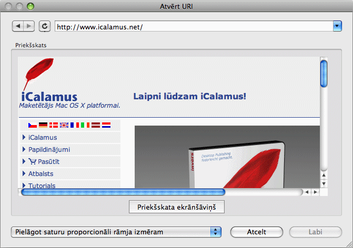Click the green zoom window button
The image size is (353, 248).
(x=31, y=6)
